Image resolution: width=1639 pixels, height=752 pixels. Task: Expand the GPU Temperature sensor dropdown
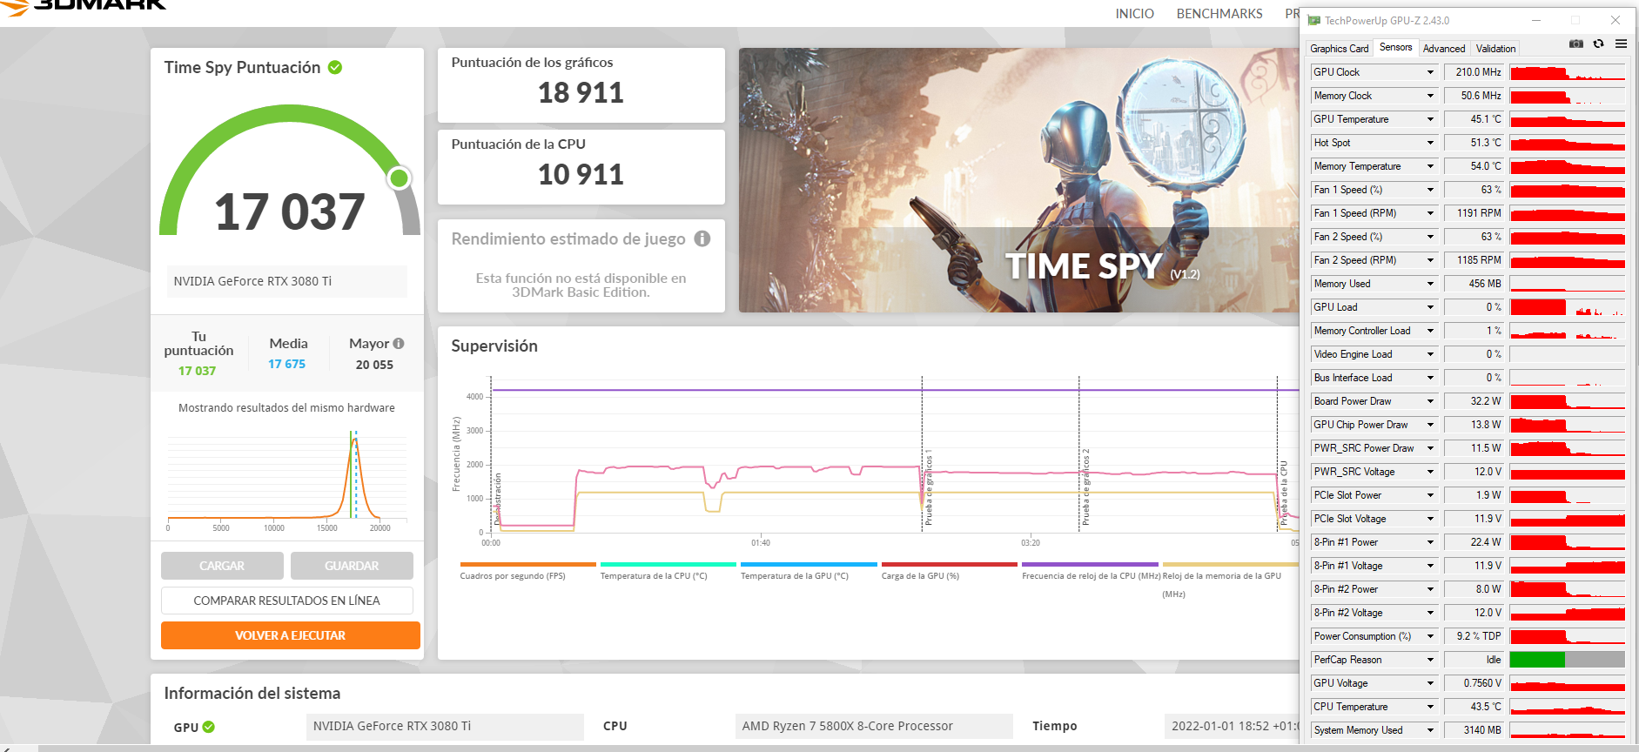tap(1430, 119)
